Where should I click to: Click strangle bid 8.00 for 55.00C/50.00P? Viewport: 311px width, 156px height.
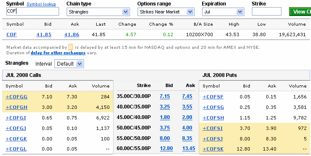[165, 138]
